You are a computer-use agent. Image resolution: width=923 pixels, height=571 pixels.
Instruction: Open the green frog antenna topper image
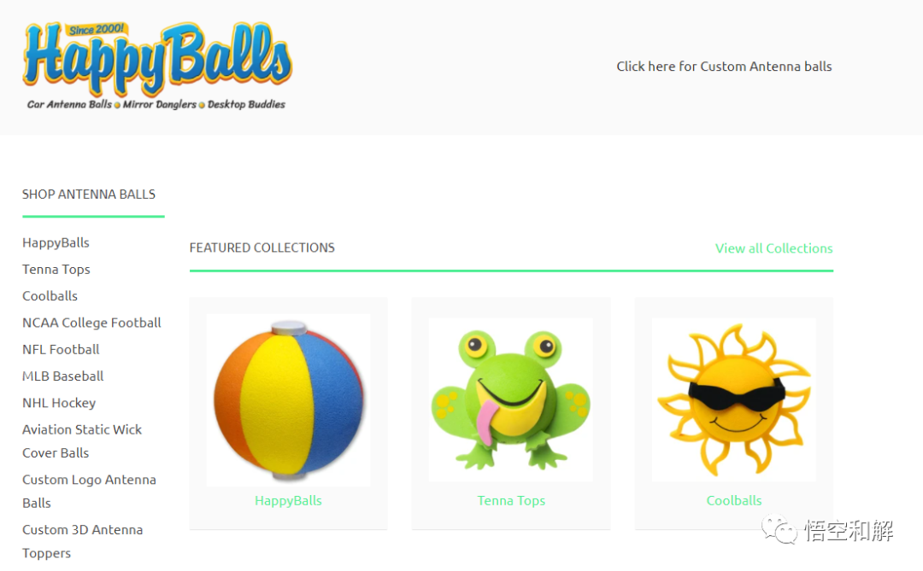[x=510, y=400]
